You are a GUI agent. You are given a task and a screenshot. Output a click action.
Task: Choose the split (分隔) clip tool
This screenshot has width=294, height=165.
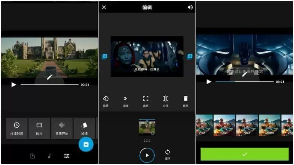click(x=166, y=101)
